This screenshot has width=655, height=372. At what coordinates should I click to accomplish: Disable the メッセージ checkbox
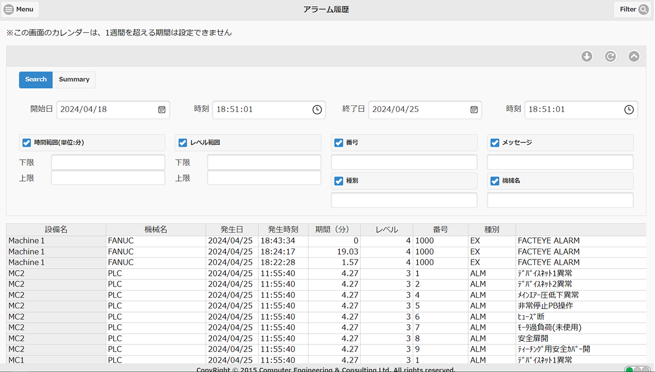(x=495, y=143)
